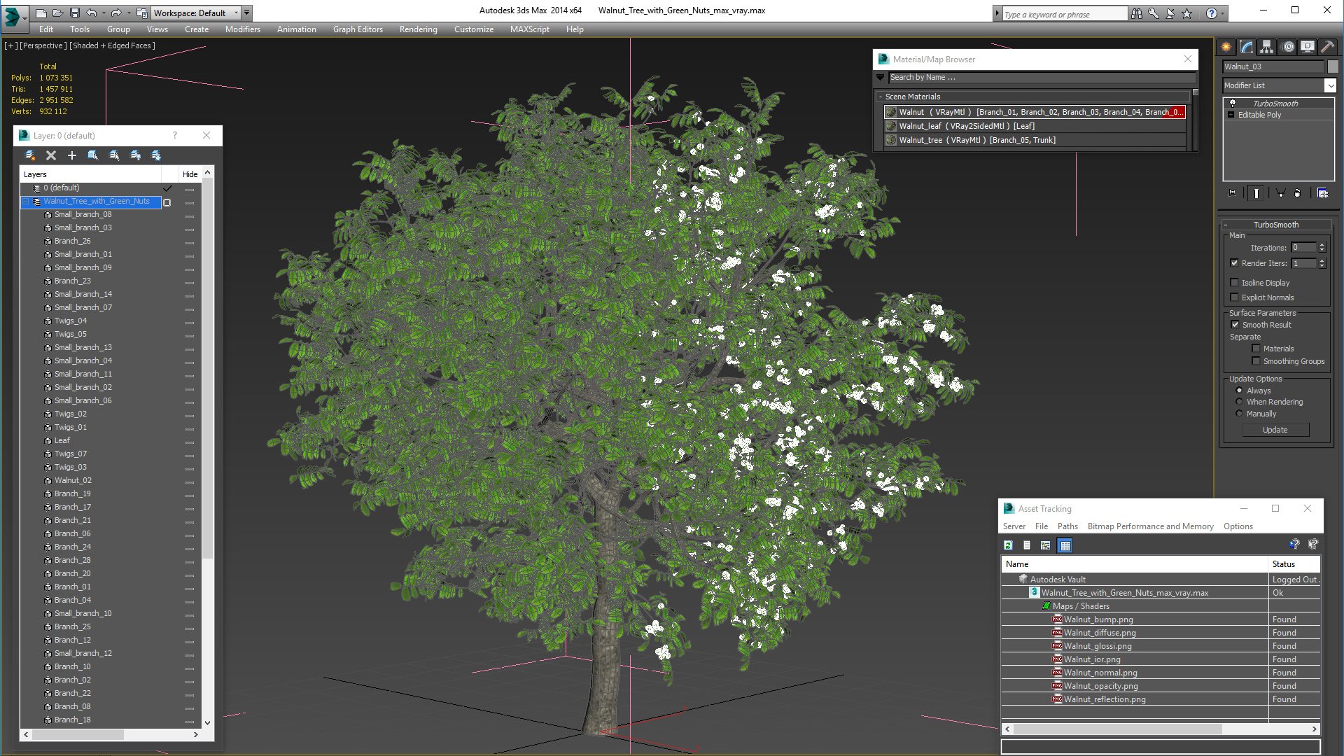Screen dimensions: 1344x756
Task: Select When Rendering update option
Action: [1240, 402]
